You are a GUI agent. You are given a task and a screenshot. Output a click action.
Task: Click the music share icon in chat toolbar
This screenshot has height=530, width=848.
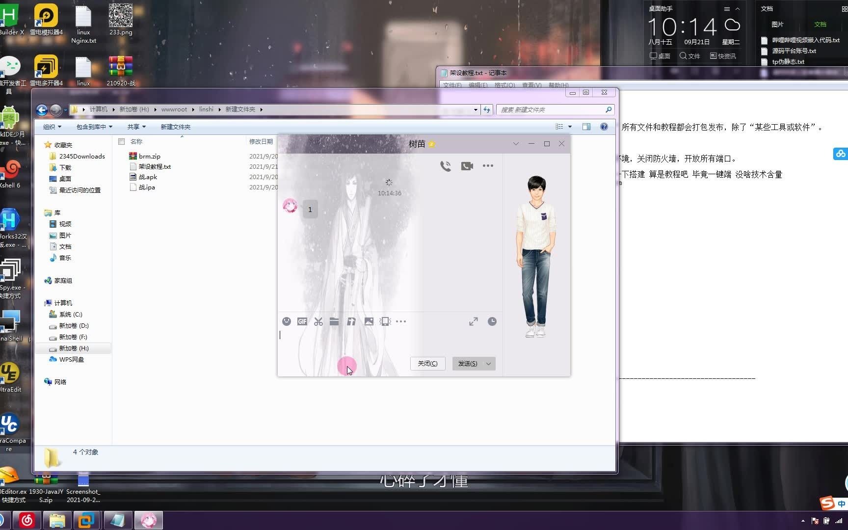pos(351,321)
